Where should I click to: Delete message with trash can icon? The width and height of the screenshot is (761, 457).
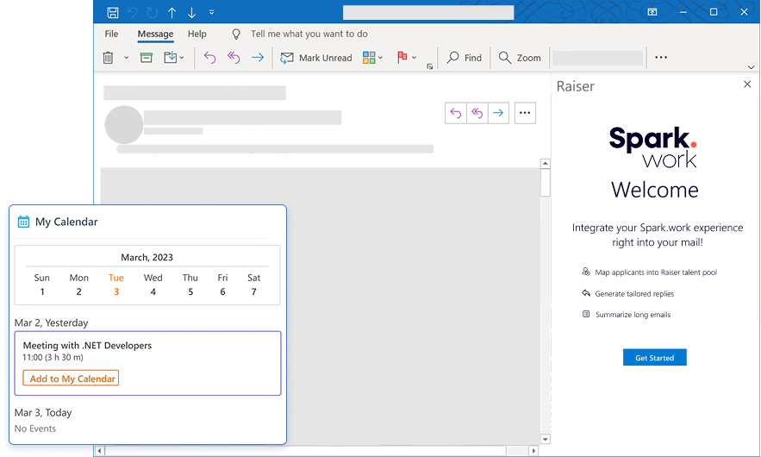(x=108, y=58)
